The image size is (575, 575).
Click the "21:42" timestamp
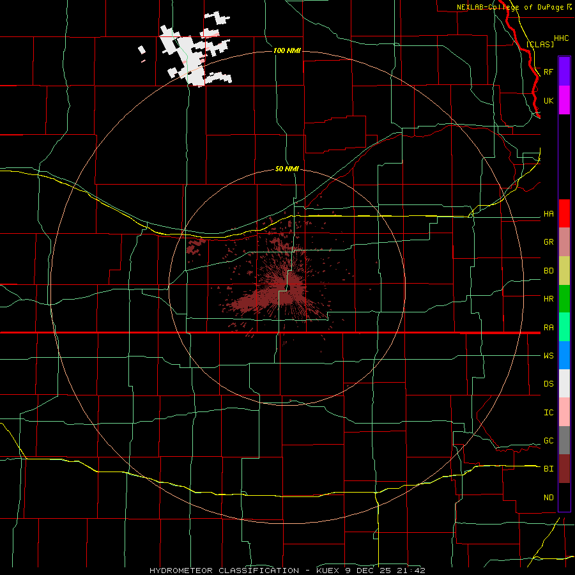click(410, 571)
